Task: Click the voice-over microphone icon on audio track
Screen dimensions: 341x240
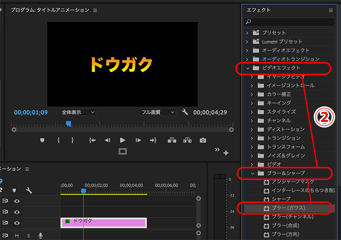Action: tap(40, 236)
